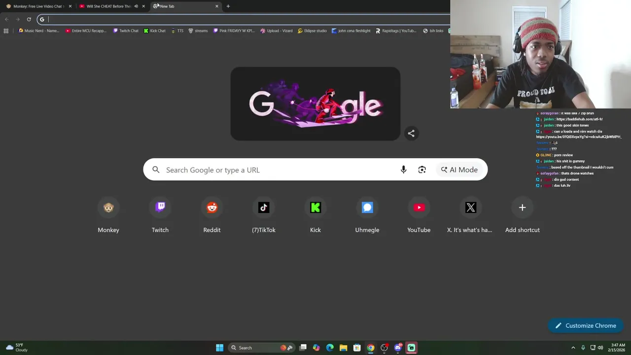
Task: Click into the Chrome address bar
Action: click(244, 19)
